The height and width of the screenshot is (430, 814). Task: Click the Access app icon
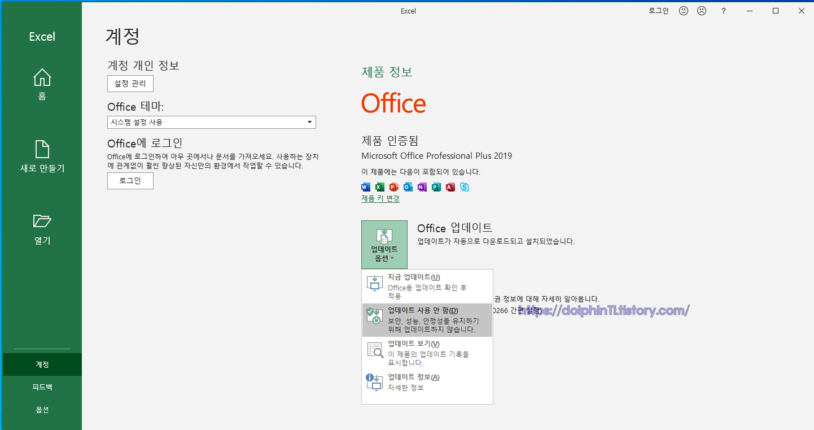(450, 187)
